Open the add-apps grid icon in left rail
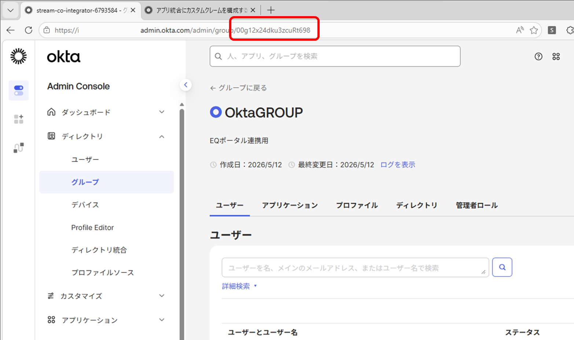Image resolution: width=574 pixels, height=340 pixels. [18, 119]
